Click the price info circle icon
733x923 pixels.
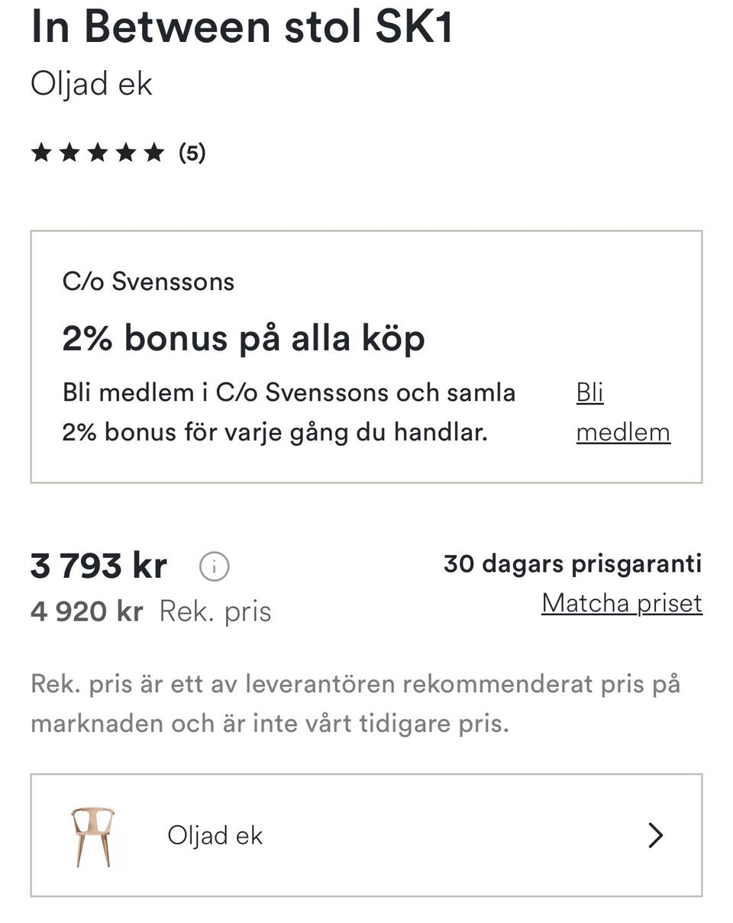click(214, 567)
